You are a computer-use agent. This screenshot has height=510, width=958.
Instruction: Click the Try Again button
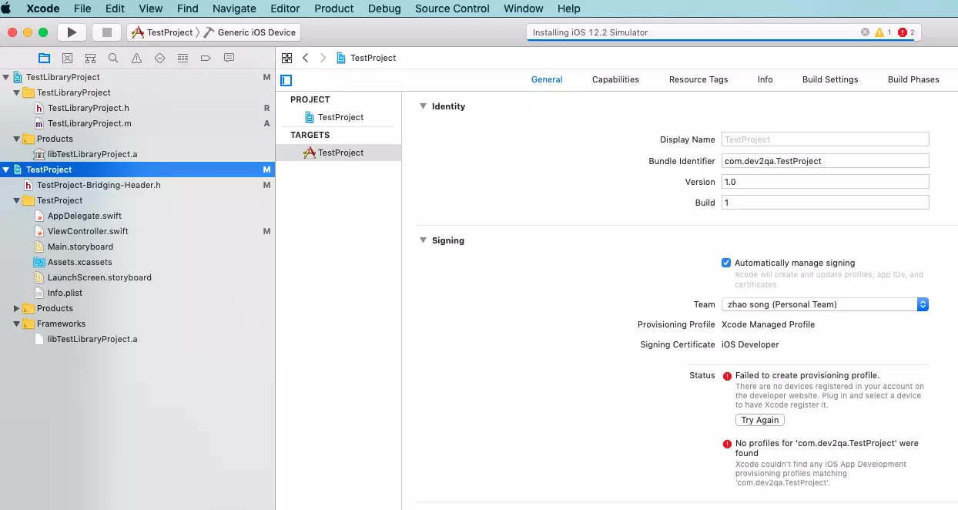coord(760,420)
